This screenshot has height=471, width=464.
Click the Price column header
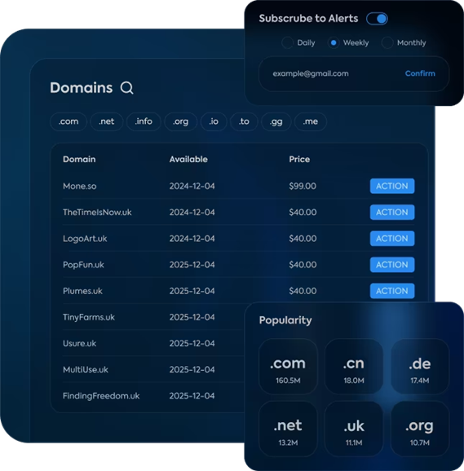pos(299,159)
